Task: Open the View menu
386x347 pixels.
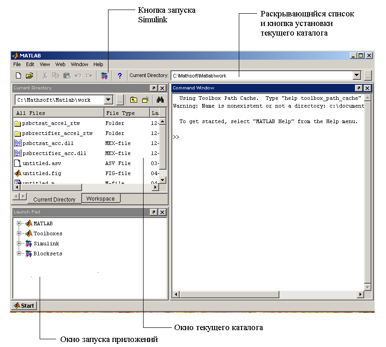Action: 45,64
